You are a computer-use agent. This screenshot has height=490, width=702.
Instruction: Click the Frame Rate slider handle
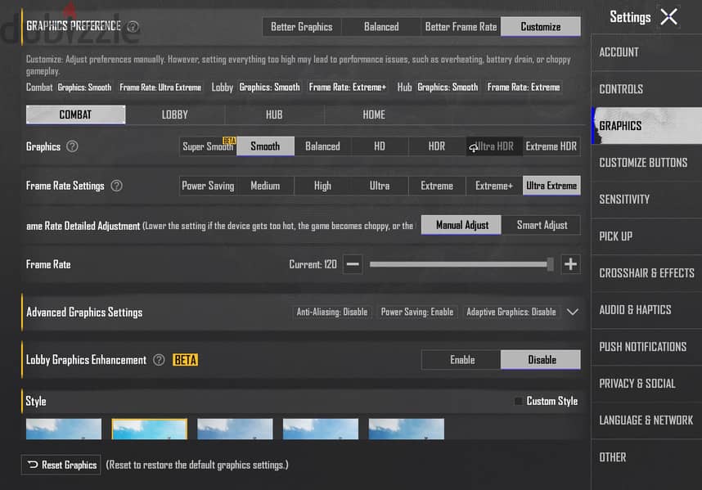point(551,264)
